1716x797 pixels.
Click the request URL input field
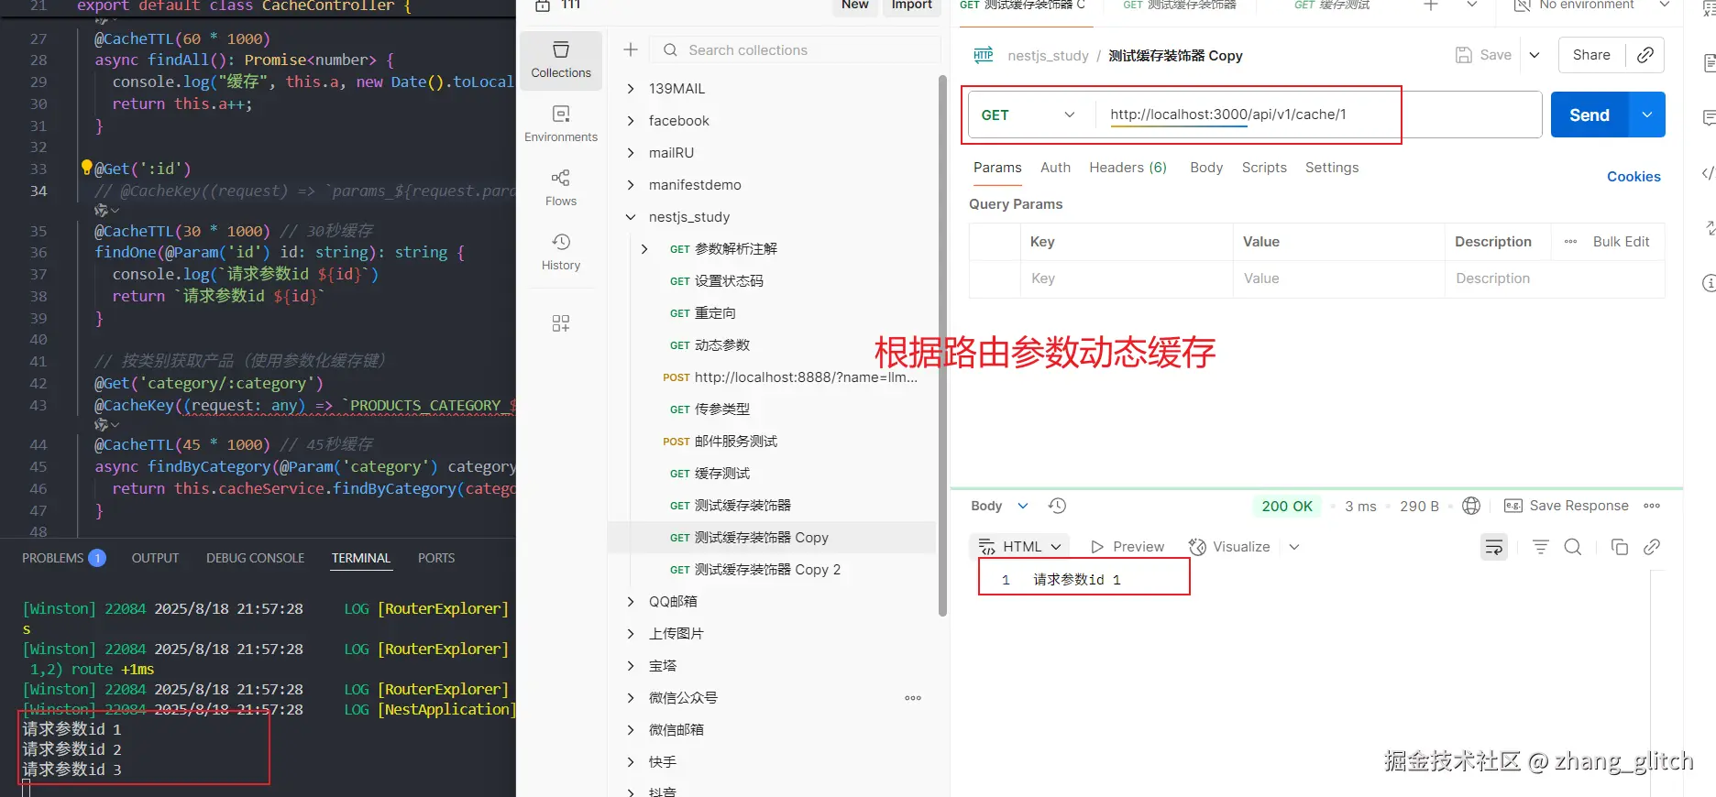click(x=1318, y=115)
